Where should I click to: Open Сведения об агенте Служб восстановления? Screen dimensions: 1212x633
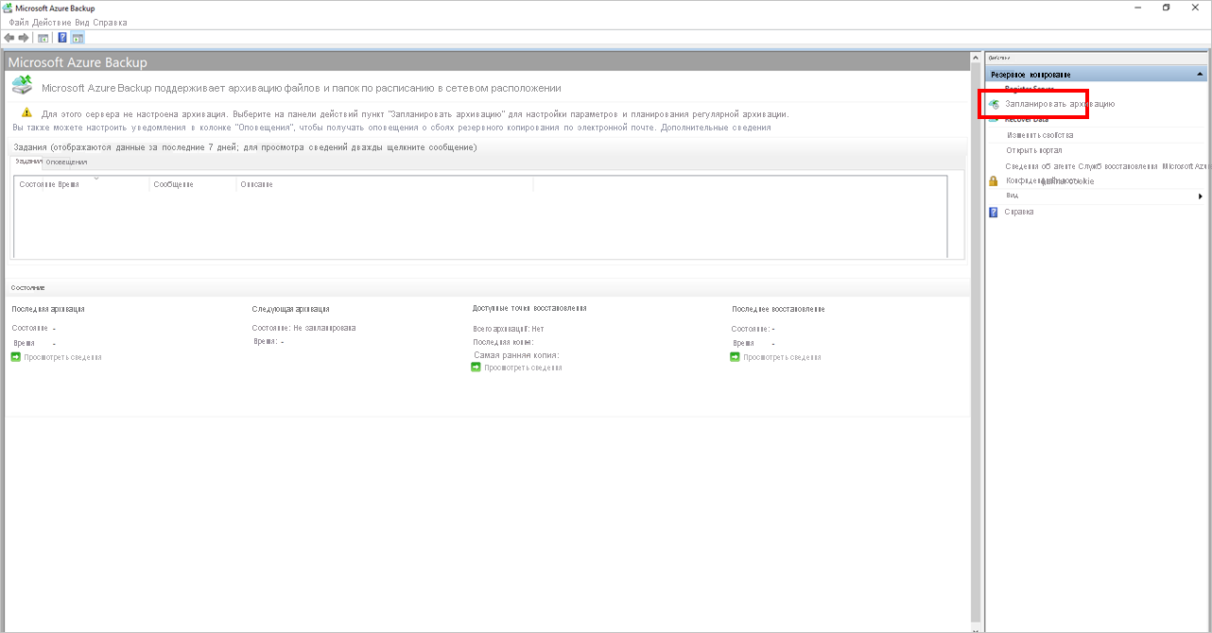pyautogui.click(x=1106, y=165)
